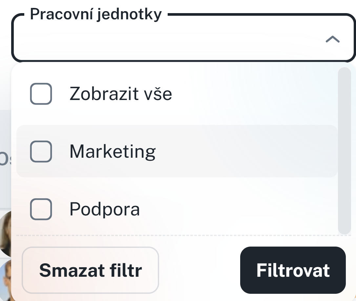Select the Zobrazit vše option label
The height and width of the screenshot is (301, 356).
[x=121, y=94]
